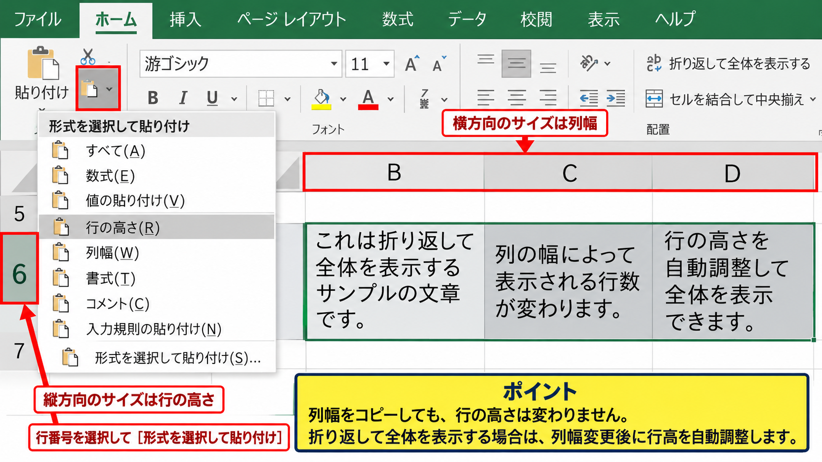Choose 書式(T) paste option
Viewport: 822px width, 462px height.
(x=157, y=278)
